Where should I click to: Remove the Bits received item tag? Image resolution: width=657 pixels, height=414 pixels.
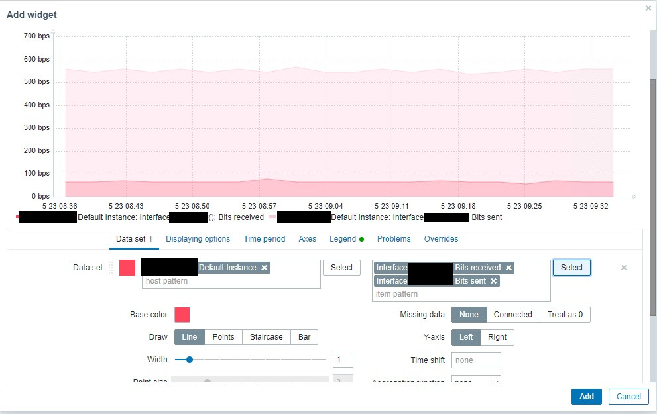coord(508,268)
